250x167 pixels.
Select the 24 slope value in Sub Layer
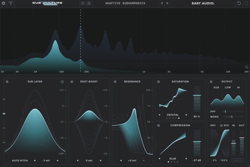click(4, 99)
